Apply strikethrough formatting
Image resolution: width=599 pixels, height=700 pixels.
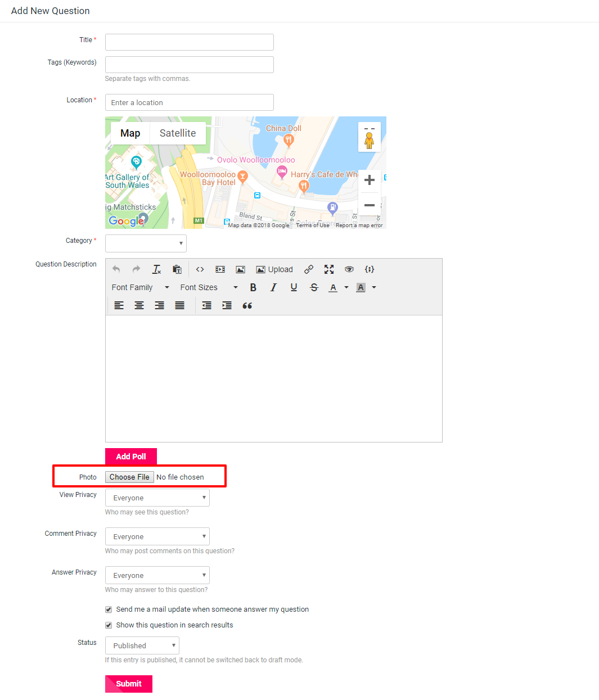pos(314,287)
